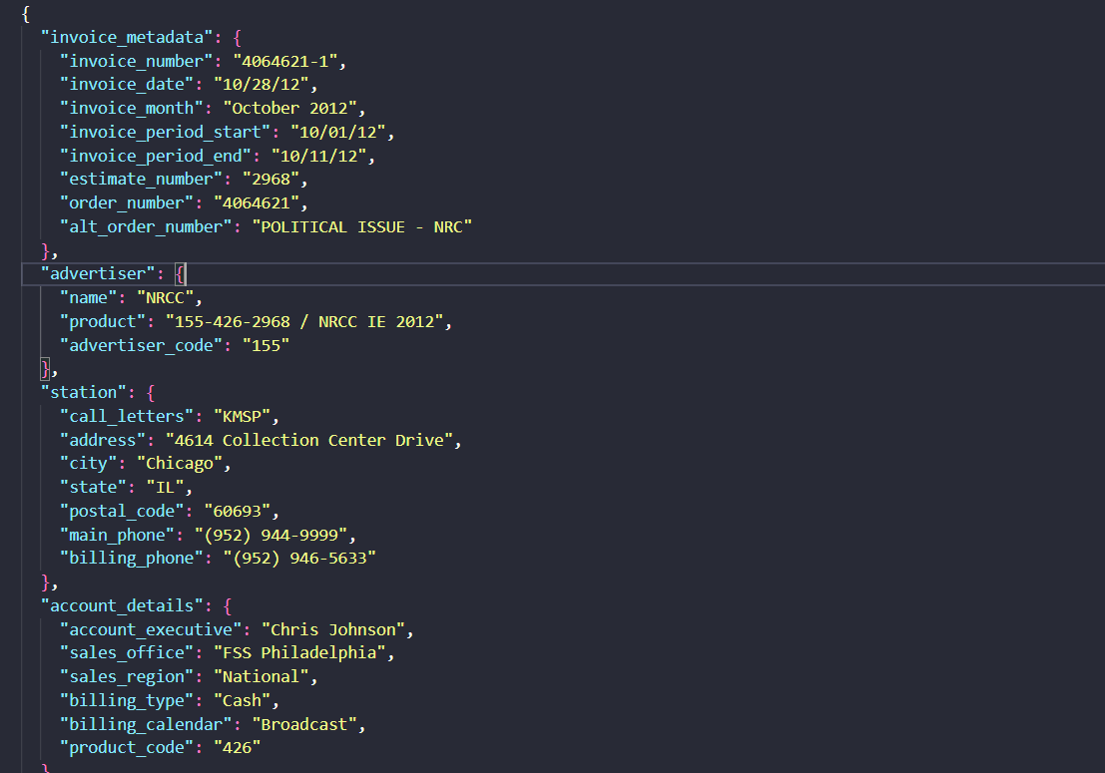Click the sales office value "FSS Philadelphia"
The width and height of the screenshot is (1105, 773).
tap(300, 653)
